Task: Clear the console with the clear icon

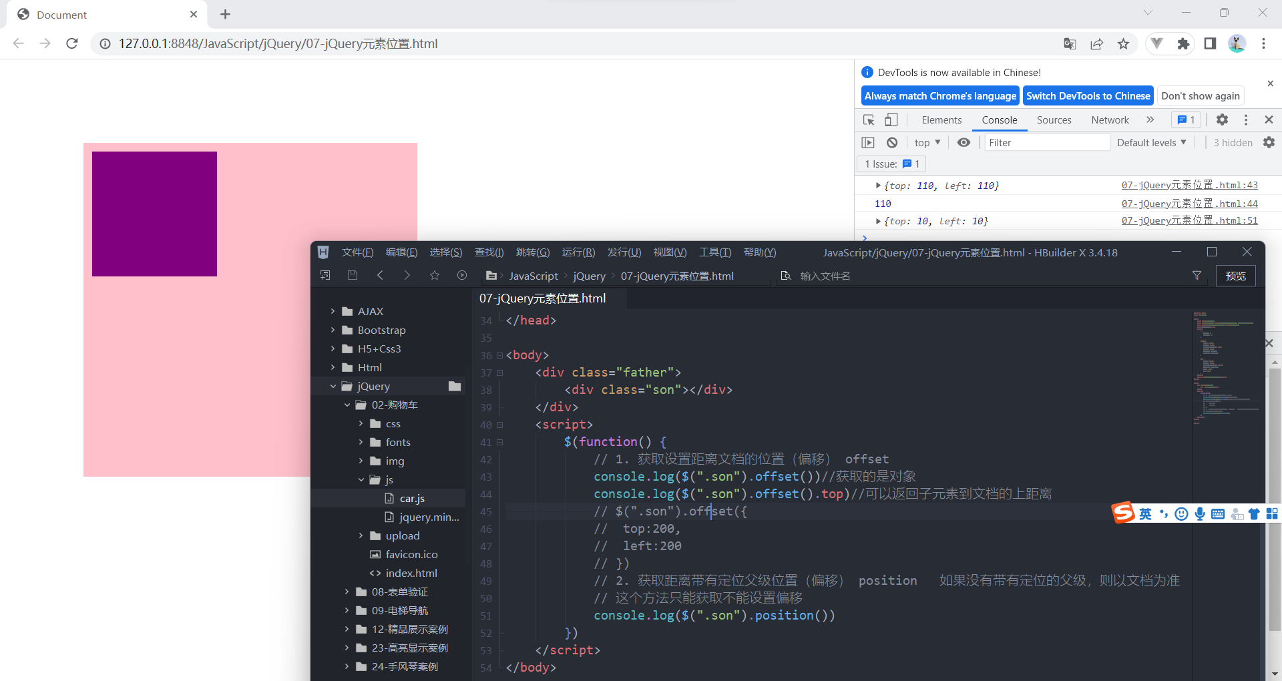Action: click(x=892, y=142)
